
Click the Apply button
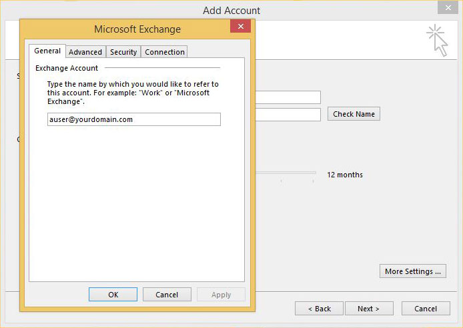(221, 295)
